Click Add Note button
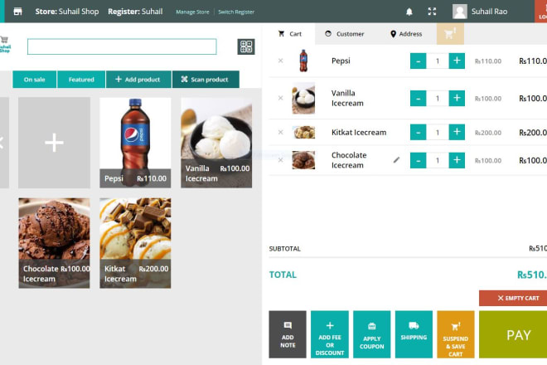547x365 pixels. (x=288, y=334)
